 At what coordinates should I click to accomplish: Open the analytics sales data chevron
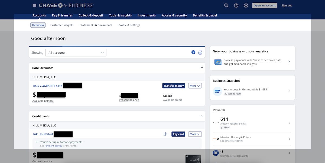coord(289,62)
